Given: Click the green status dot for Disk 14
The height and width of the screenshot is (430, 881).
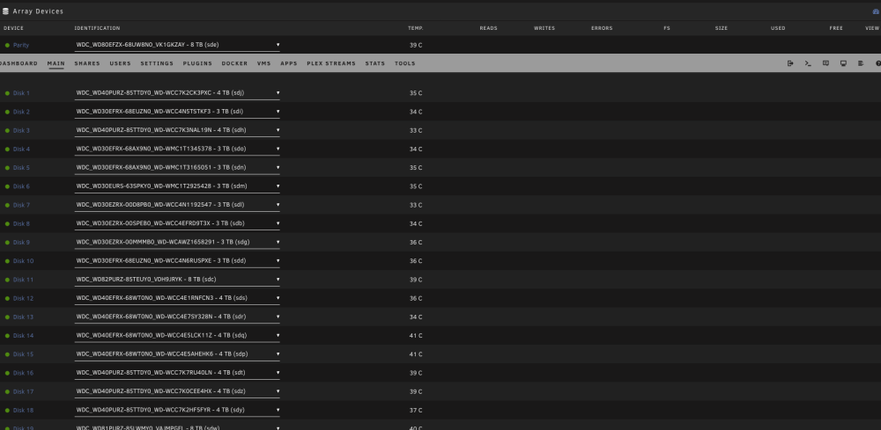Looking at the screenshot, I should click(7, 335).
